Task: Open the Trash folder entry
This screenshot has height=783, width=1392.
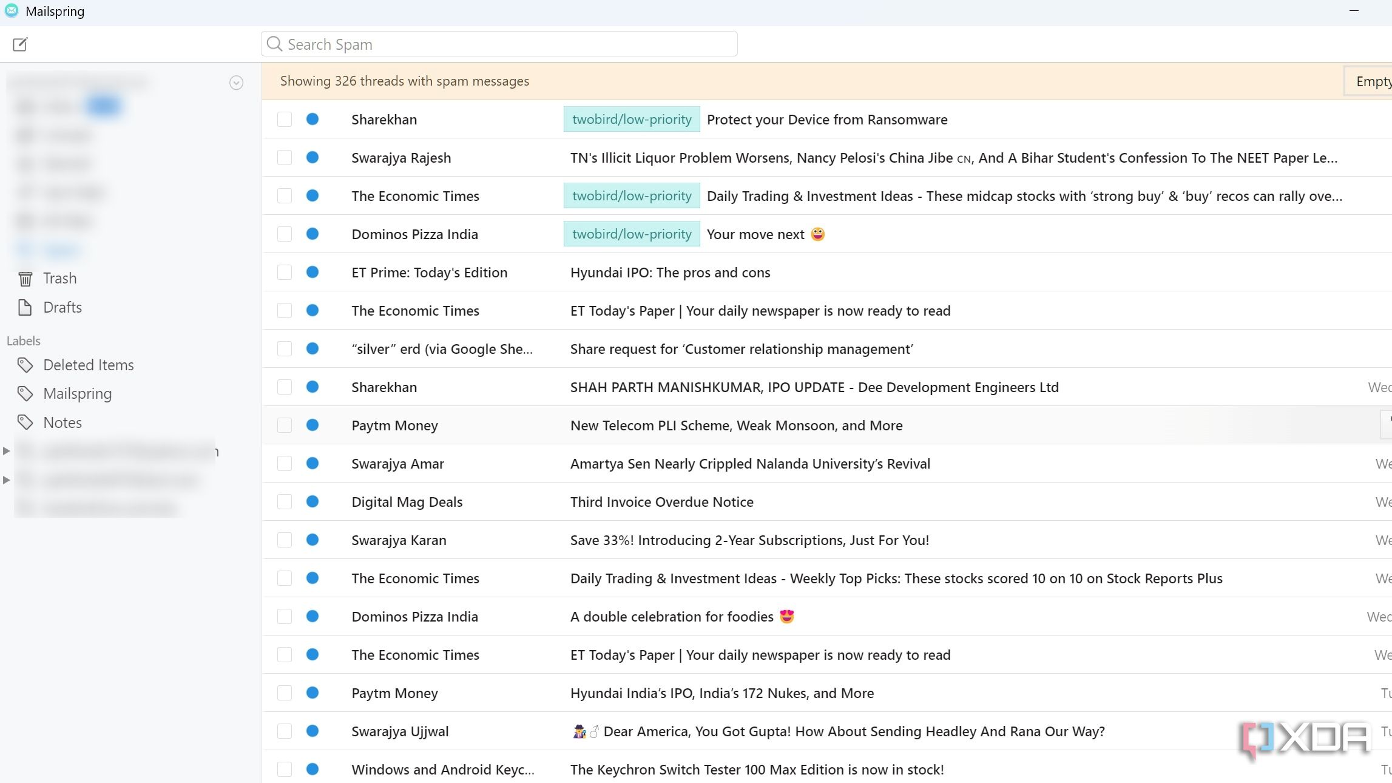Action: 59,278
